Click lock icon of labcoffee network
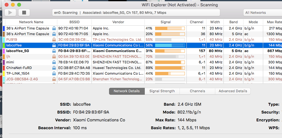282x138 pixels. [54, 45]
